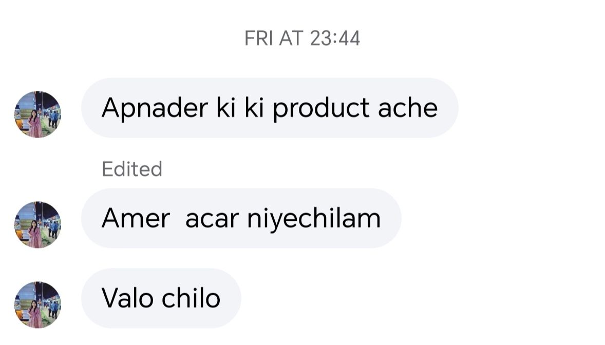The image size is (605, 345).
Task: Click the 'Edited' label above second message
Action: (x=131, y=169)
